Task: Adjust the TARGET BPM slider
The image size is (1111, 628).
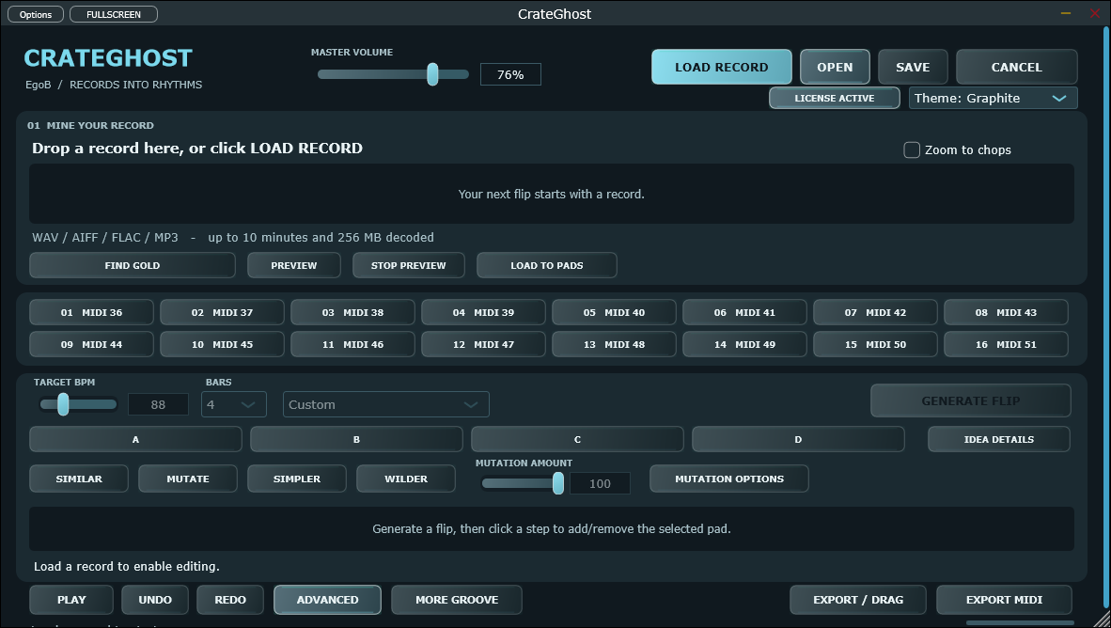Action: pos(78,405)
